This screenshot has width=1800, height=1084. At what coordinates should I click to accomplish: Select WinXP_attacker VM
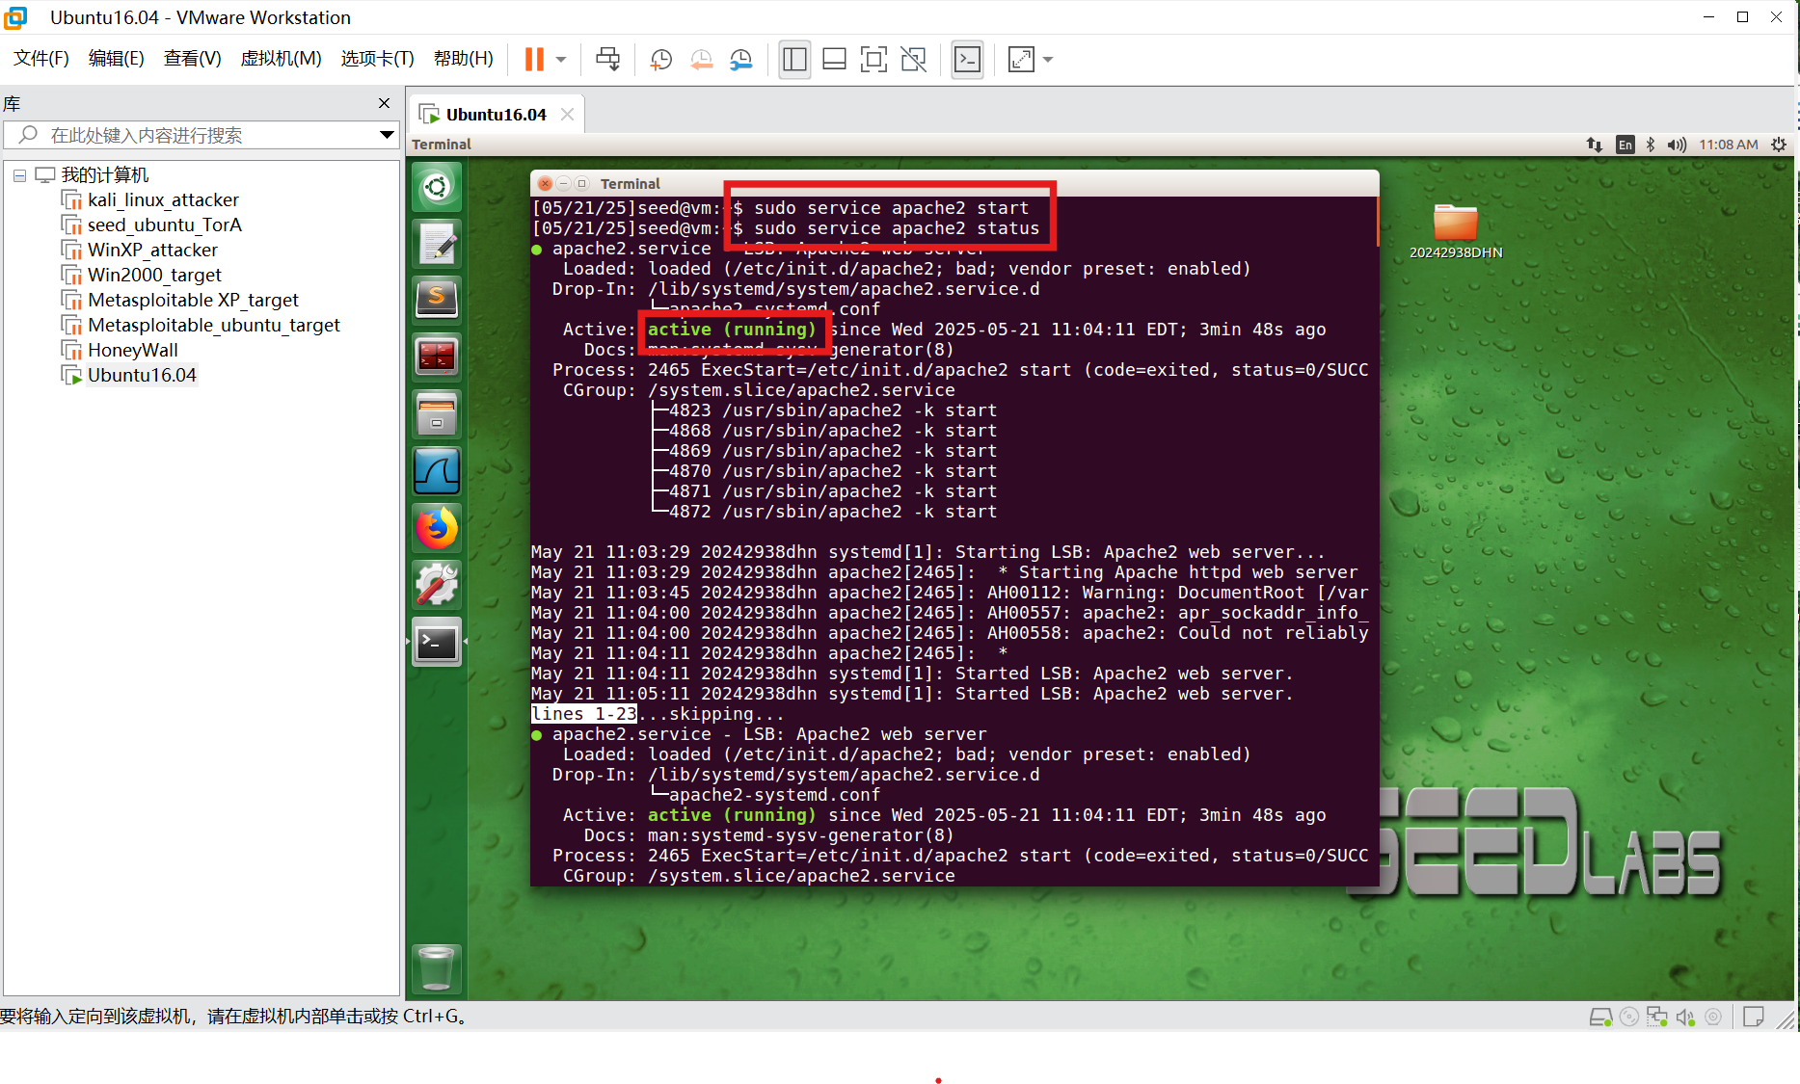152,250
